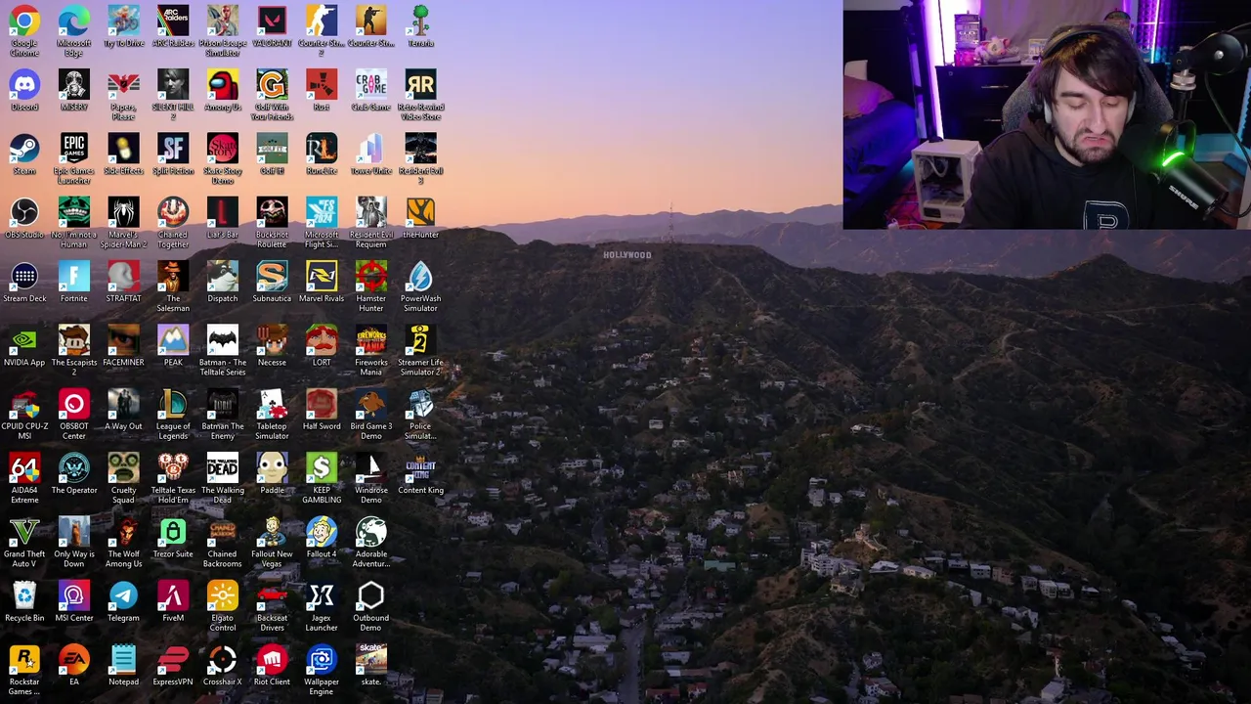Click Batman - The Telltale Series icon

[x=222, y=340]
